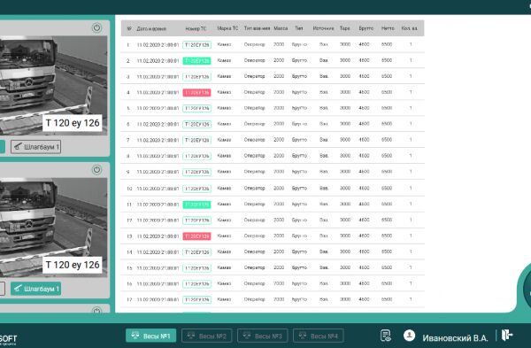
Task: Sort by Нетто column header
Action: click(388, 28)
